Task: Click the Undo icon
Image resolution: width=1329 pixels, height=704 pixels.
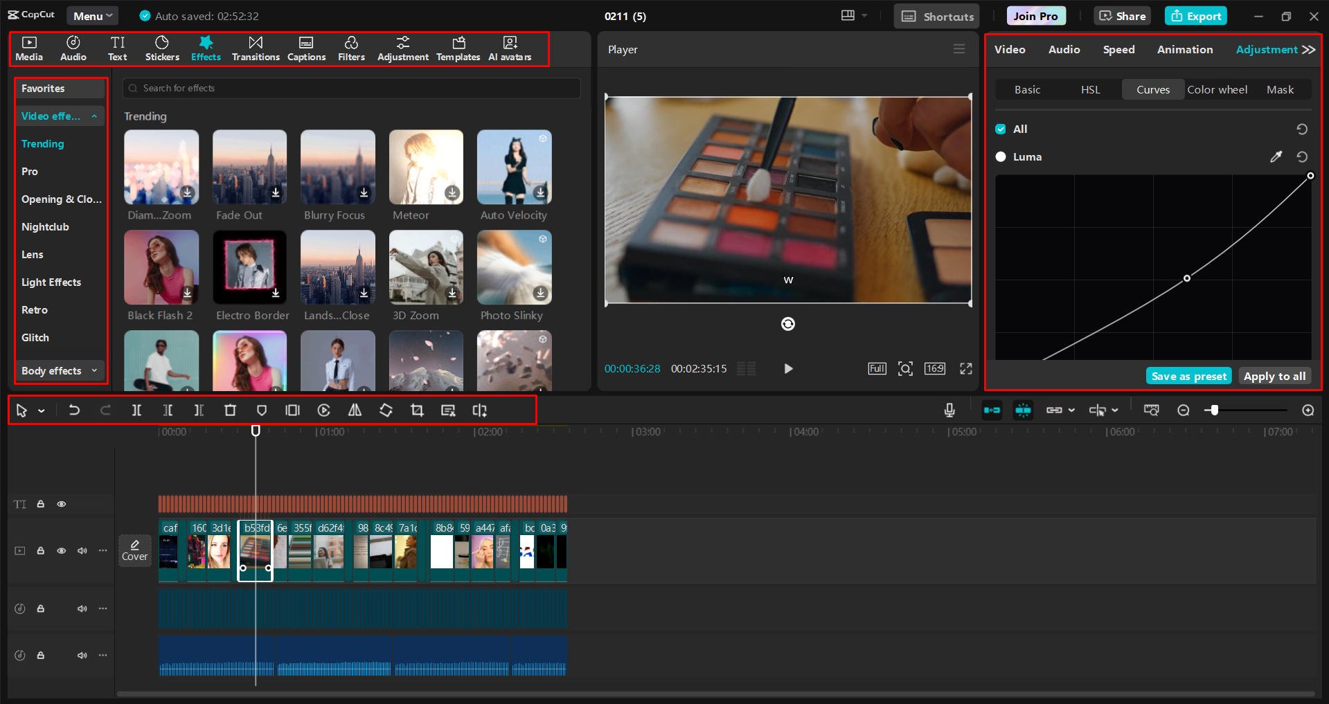Action: (74, 410)
